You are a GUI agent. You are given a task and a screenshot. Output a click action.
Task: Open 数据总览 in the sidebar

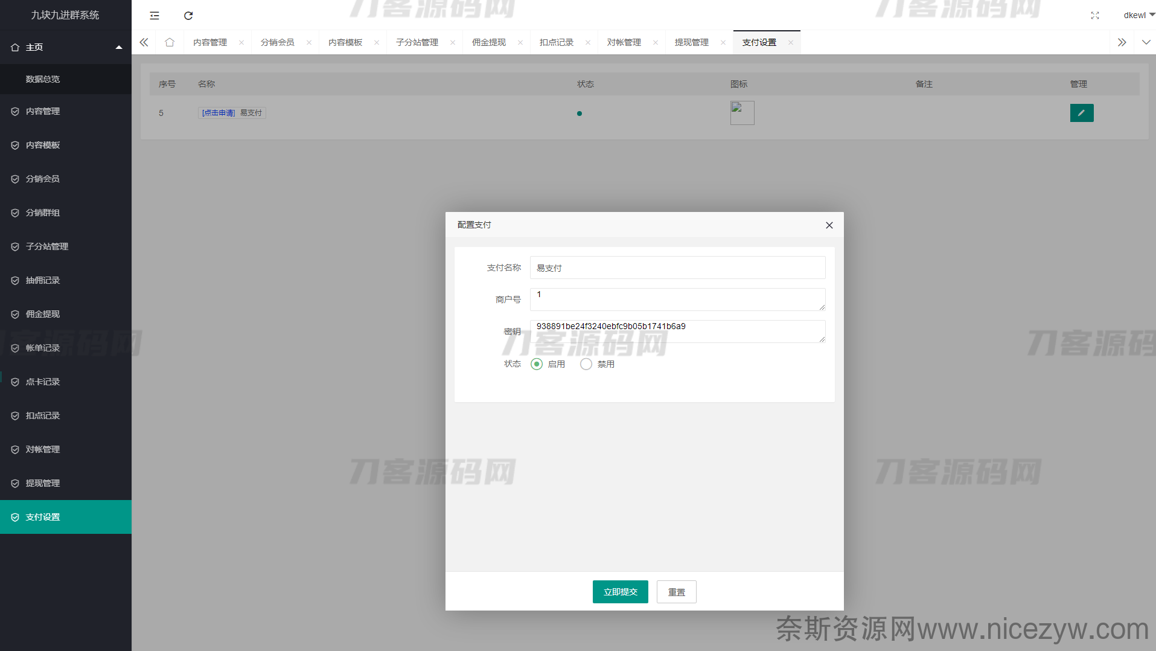click(x=66, y=79)
